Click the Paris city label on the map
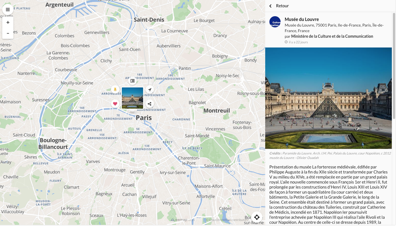 [x=144, y=118]
